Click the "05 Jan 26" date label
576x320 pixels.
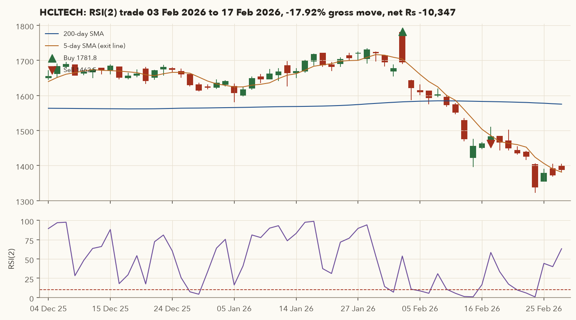pyautogui.click(x=234, y=309)
